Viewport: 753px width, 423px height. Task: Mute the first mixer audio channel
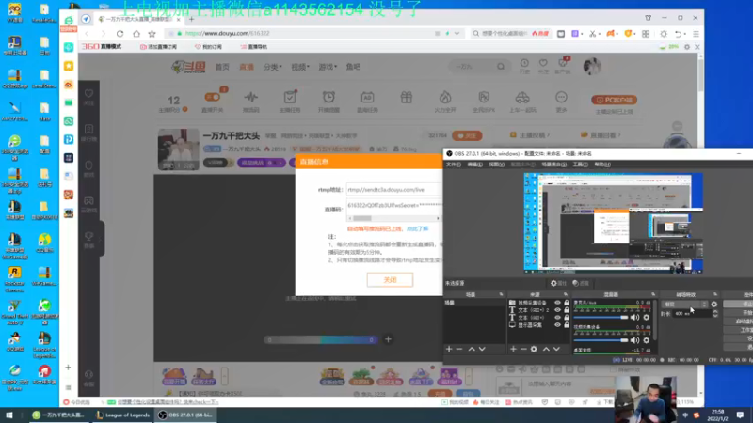pyautogui.click(x=635, y=318)
